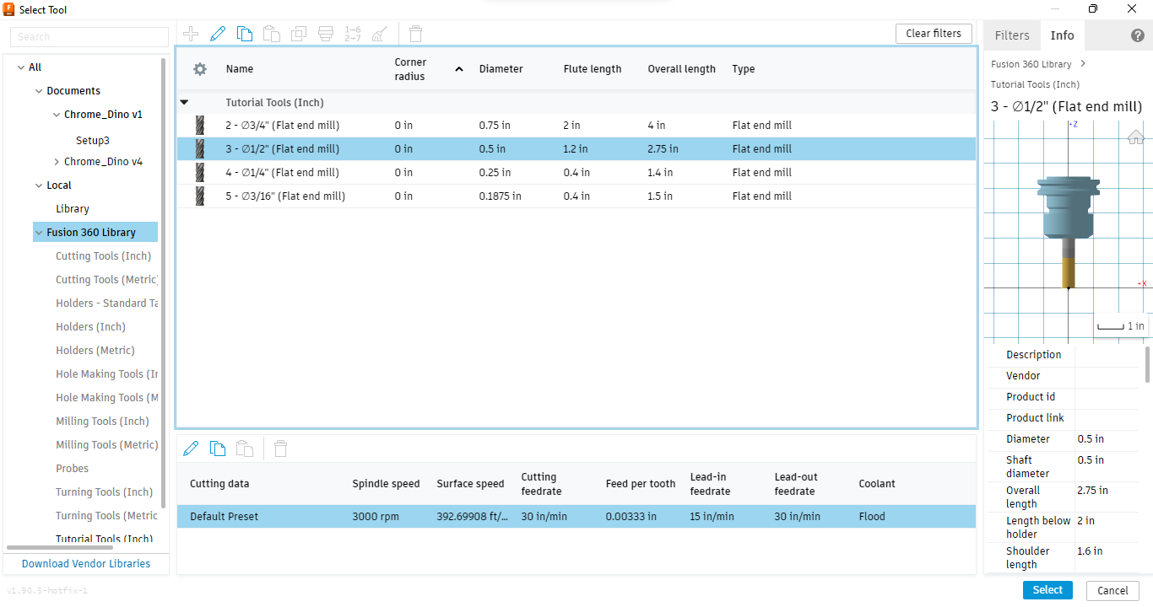
Task: Click the 3000 rpm spindle speed value
Action: 376,517
